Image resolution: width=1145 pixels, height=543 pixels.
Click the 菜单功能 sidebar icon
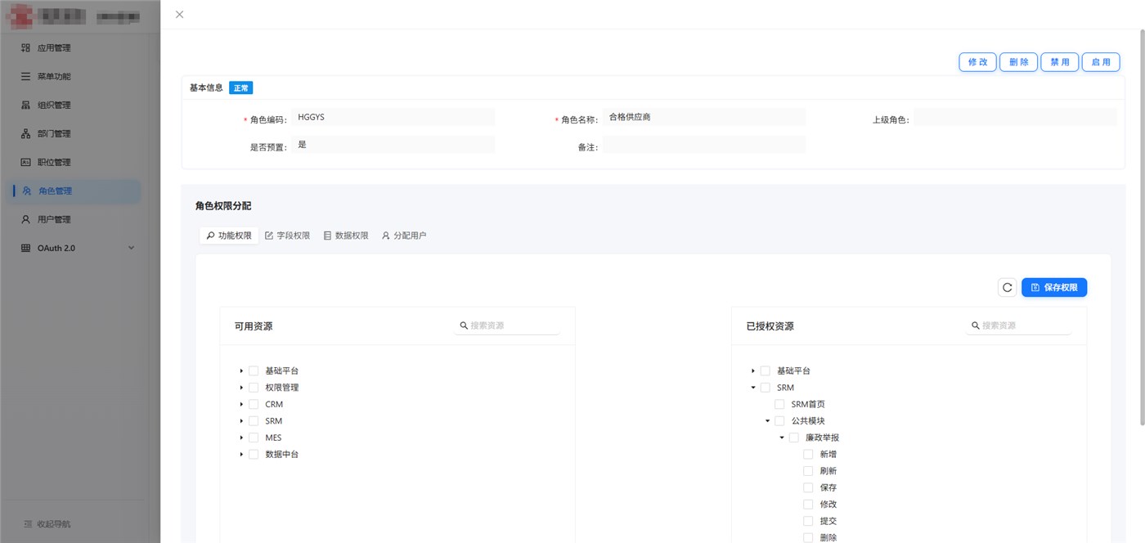point(25,77)
